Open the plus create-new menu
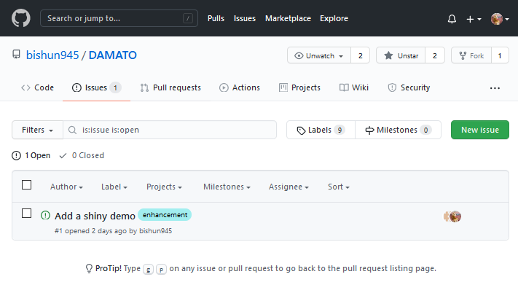 click(x=474, y=19)
